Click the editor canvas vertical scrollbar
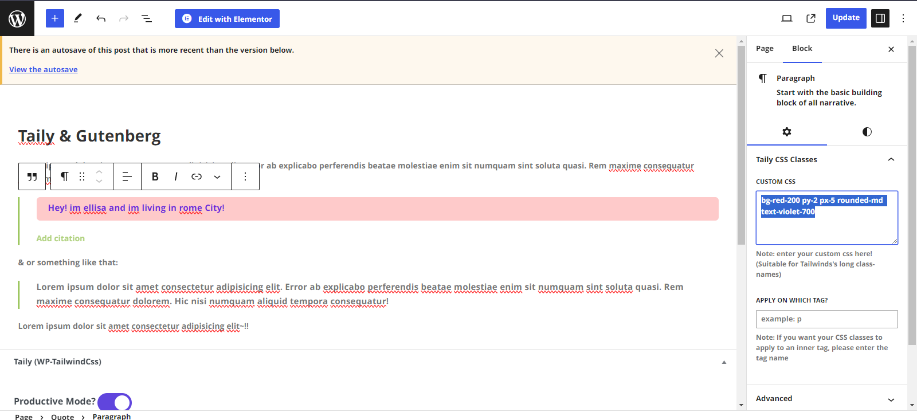 pyautogui.click(x=741, y=145)
